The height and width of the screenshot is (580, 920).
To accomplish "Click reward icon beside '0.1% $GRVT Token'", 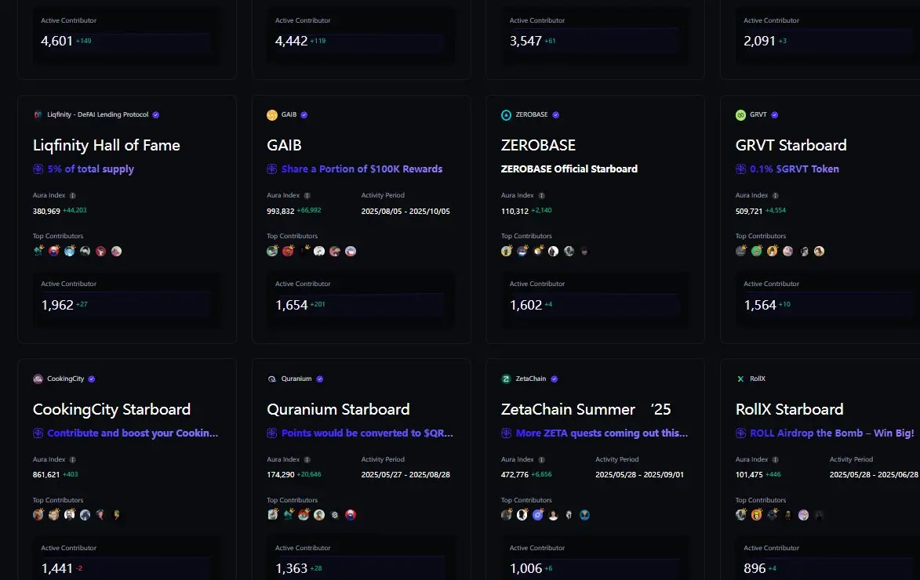I will (741, 169).
